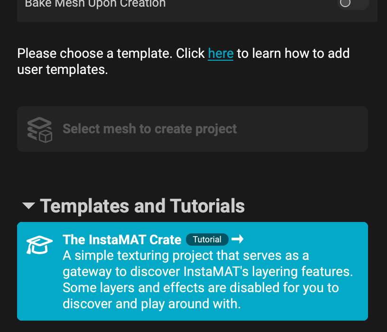Click the word "Click" before here link
The image size is (387, 332).
coord(190,53)
